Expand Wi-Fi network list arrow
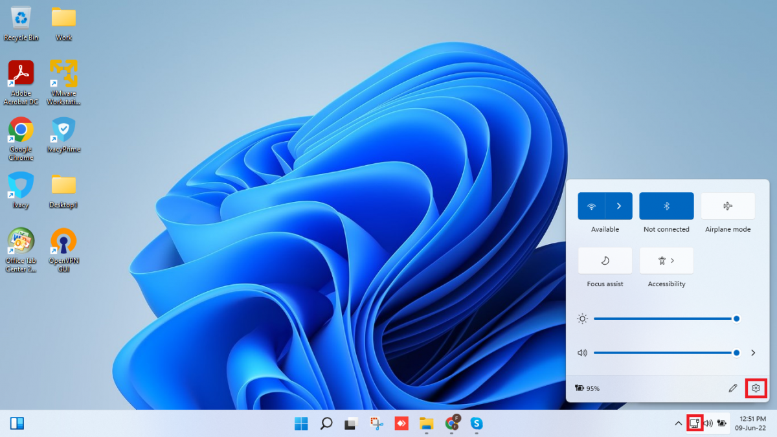 pos(619,206)
